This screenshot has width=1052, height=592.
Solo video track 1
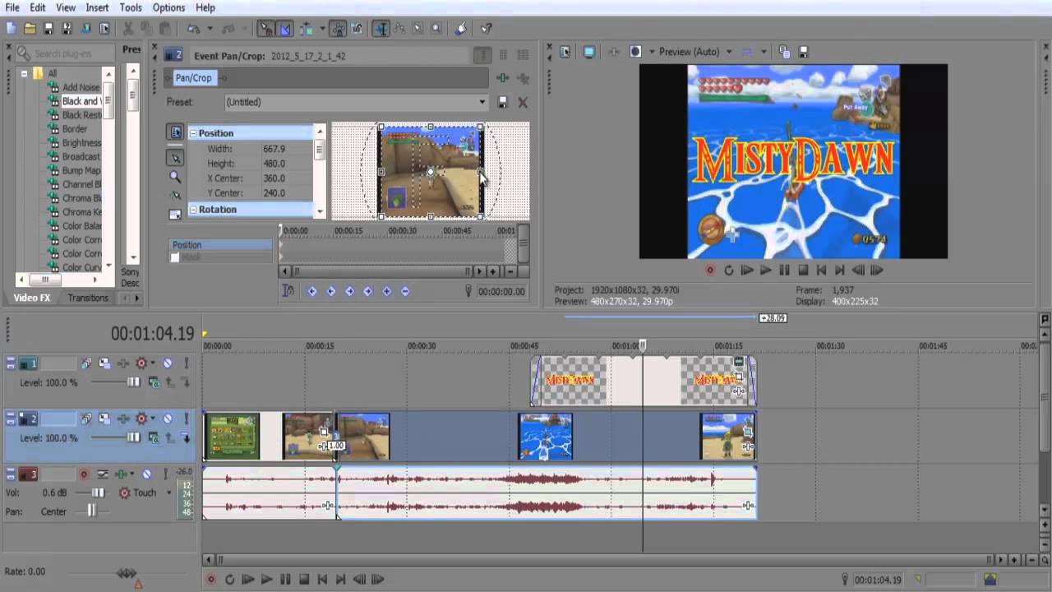point(187,363)
